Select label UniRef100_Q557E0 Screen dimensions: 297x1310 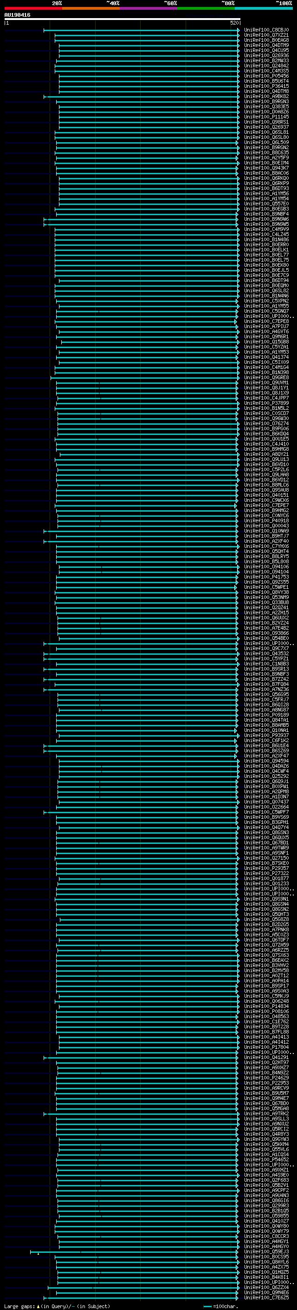click(x=266, y=204)
